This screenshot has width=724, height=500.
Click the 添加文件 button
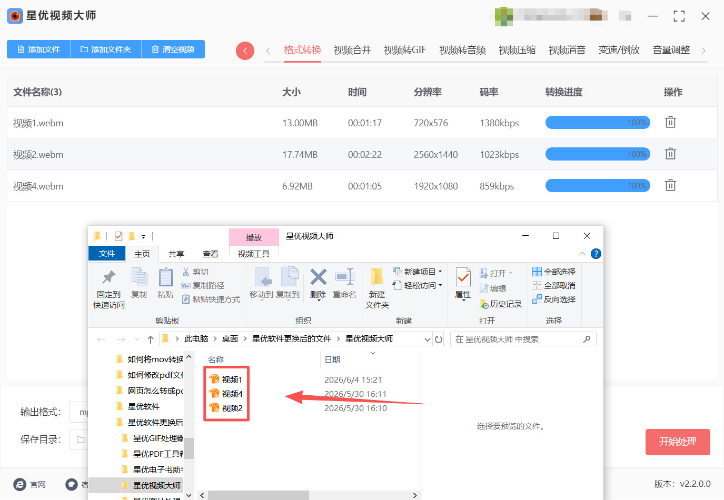[x=38, y=49]
